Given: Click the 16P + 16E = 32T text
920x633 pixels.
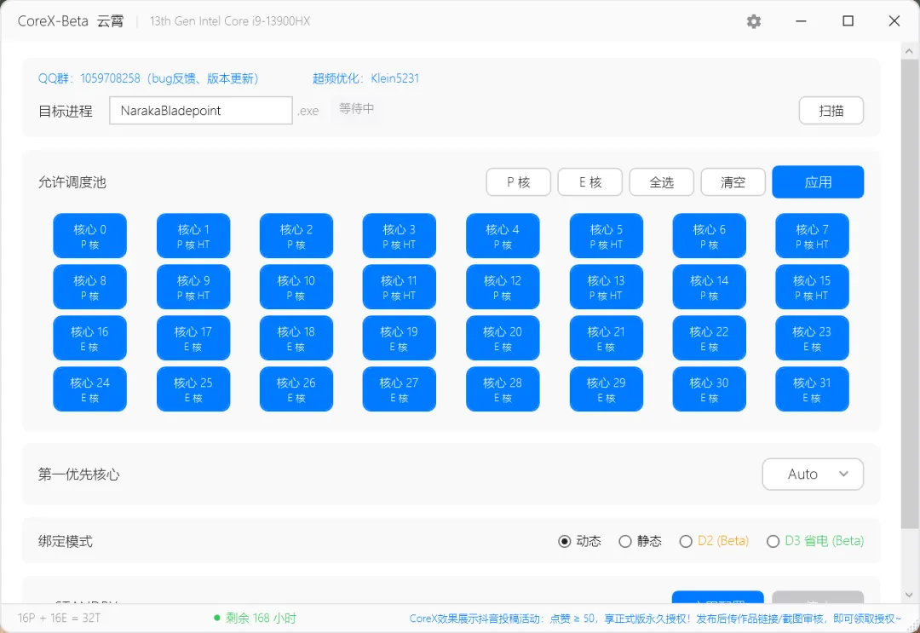Looking at the screenshot, I should click(x=59, y=619).
